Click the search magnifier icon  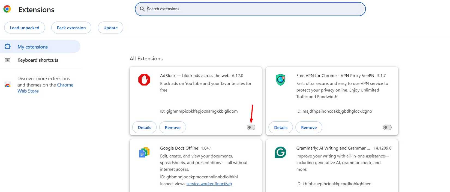pyautogui.click(x=142, y=9)
